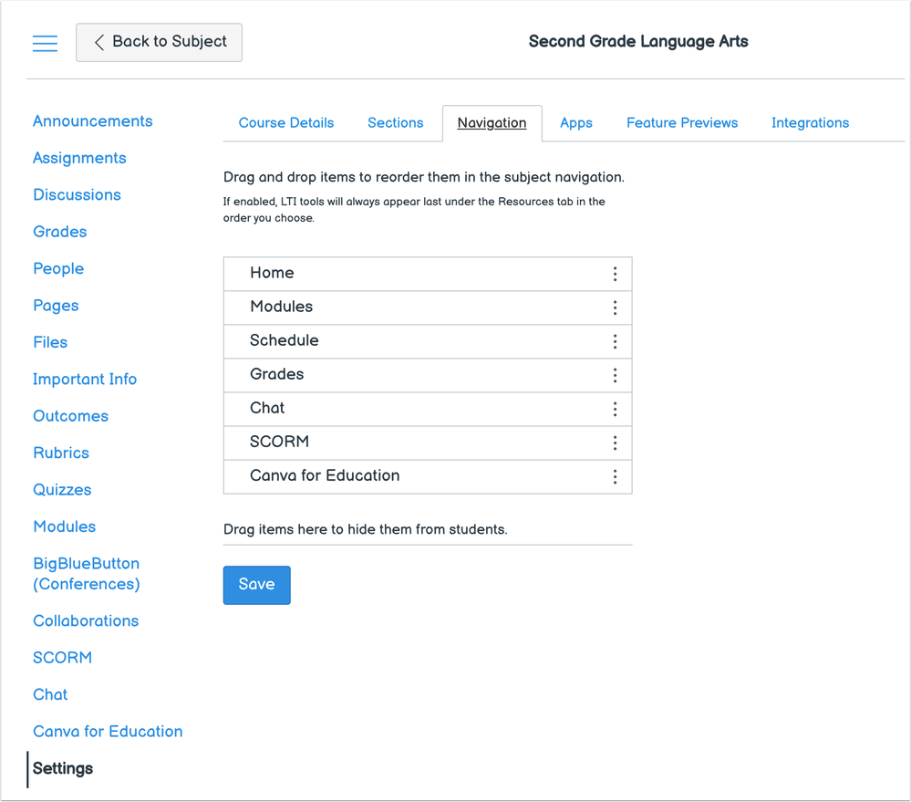Select the Home navigation item label

coord(272,273)
